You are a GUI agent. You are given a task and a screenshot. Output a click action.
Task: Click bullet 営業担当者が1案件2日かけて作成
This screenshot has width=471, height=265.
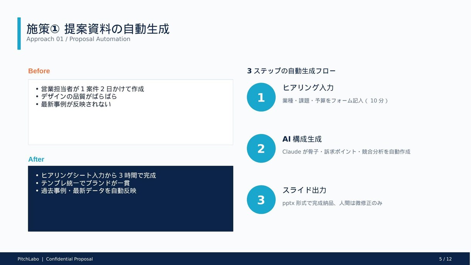click(x=92, y=89)
